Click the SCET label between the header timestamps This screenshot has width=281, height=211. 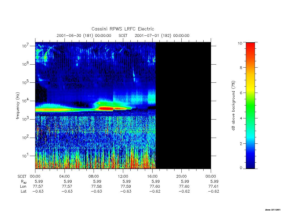pos(123,35)
